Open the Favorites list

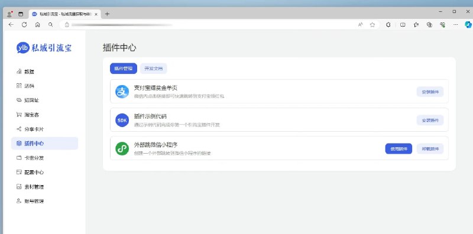416,25
